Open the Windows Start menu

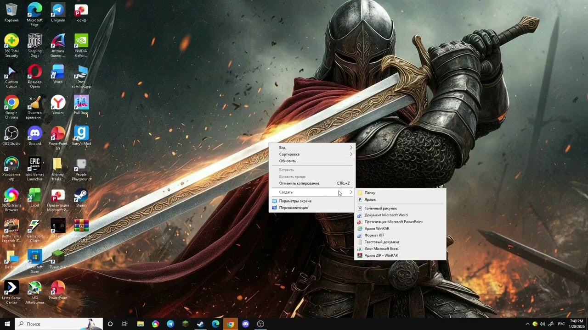point(7,324)
